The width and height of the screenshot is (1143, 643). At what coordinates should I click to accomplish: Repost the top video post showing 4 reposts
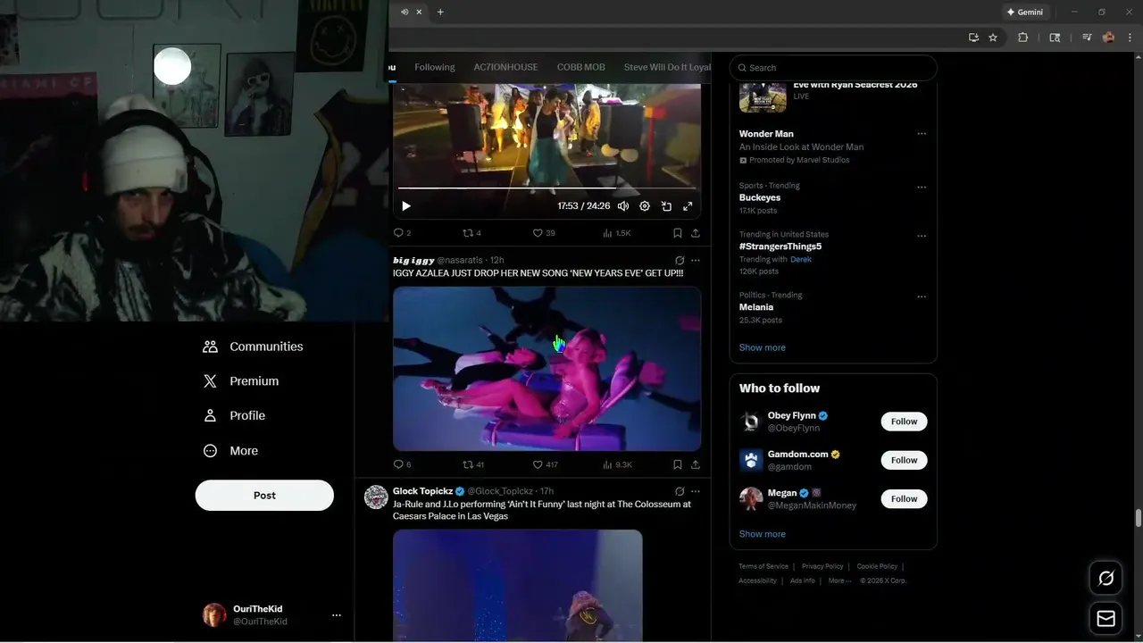click(x=471, y=233)
